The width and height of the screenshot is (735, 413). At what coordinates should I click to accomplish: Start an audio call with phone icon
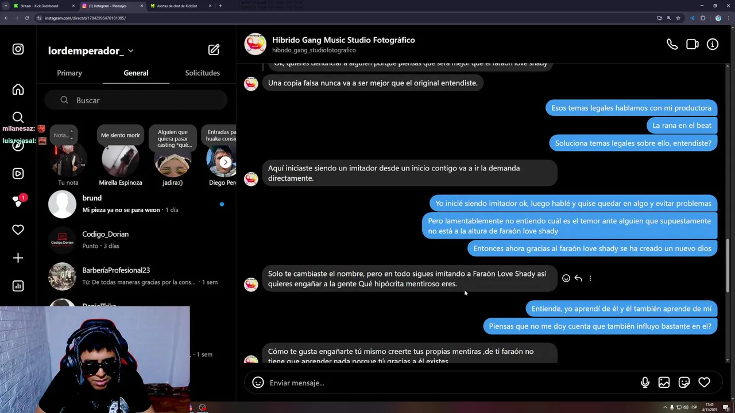(x=672, y=44)
